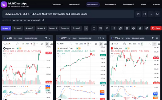The height and width of the screenshot is (100, 162).
Task: Add compare symbol in TSLA chart
Action: 125,44
